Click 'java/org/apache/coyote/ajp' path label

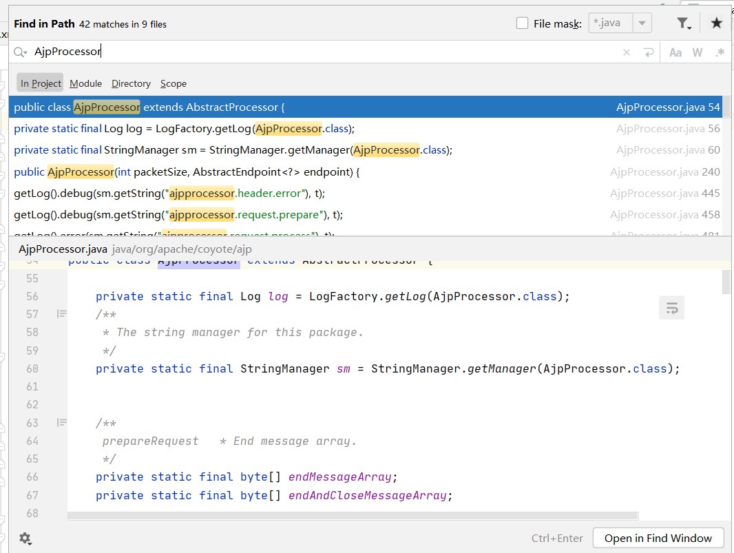(182, 249)
